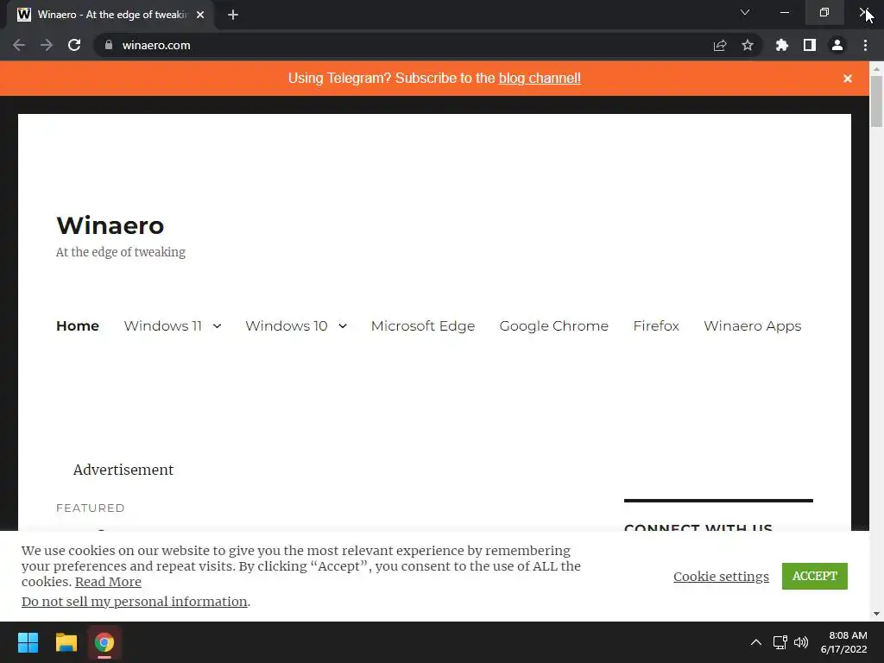Image resolution: width=884 pixels, height=663 pixels.
Task: Click the 'At the edge of tweaking' tagline
Action: coord(121,252)
